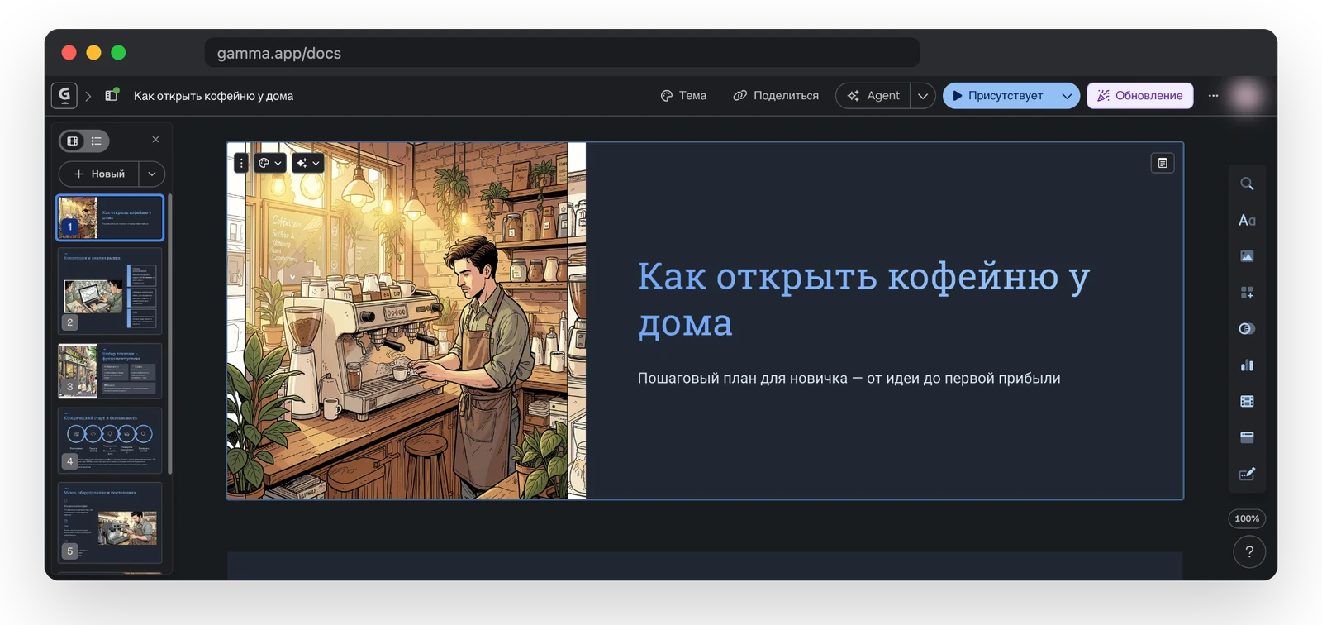Select slide 5 thumbnail
Screen dimensions: 1322x625
point(110,522)
